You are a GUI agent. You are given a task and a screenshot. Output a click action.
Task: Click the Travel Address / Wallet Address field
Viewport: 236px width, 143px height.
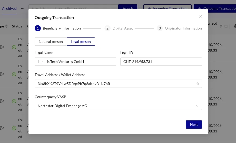pos(118,84)
